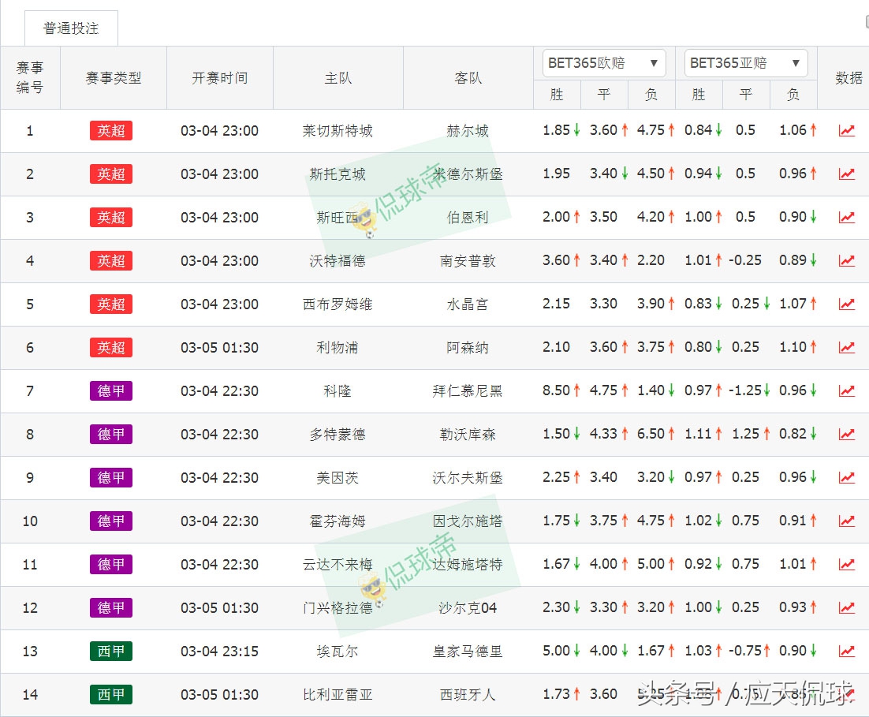Open data chart icon for match 7
Screen dimensions: 869x717
click(846, 390)
